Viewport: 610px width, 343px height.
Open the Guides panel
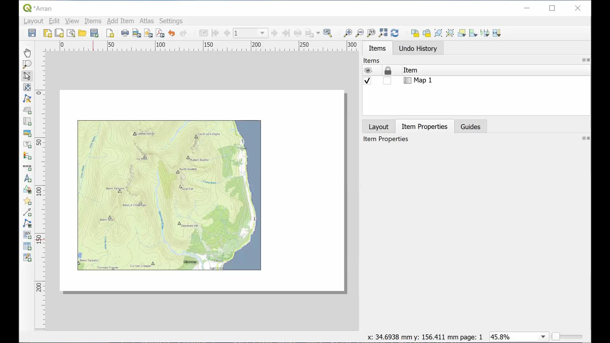click(470, 126)
